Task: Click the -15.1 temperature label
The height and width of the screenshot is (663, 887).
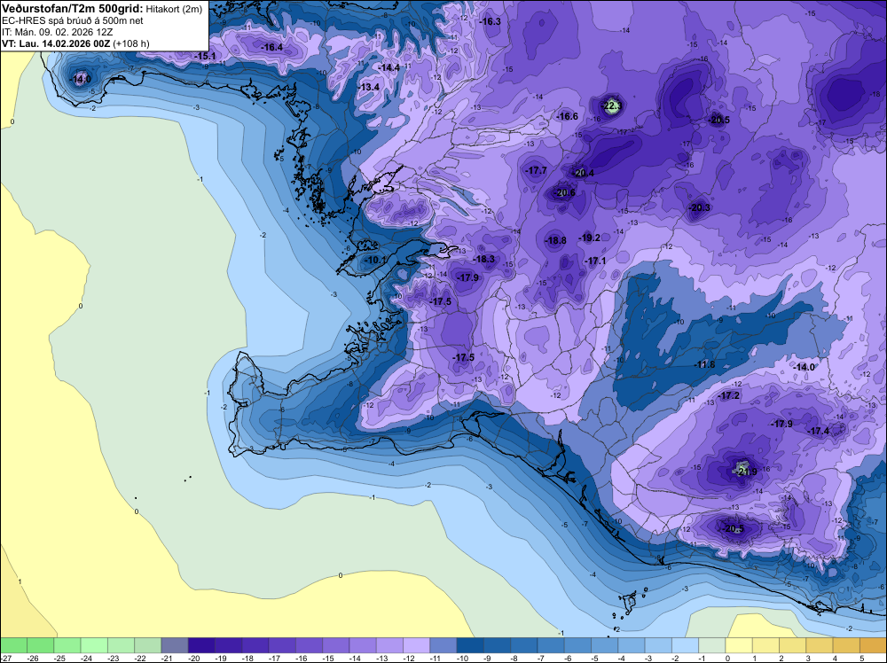Action: click(205, 57)
